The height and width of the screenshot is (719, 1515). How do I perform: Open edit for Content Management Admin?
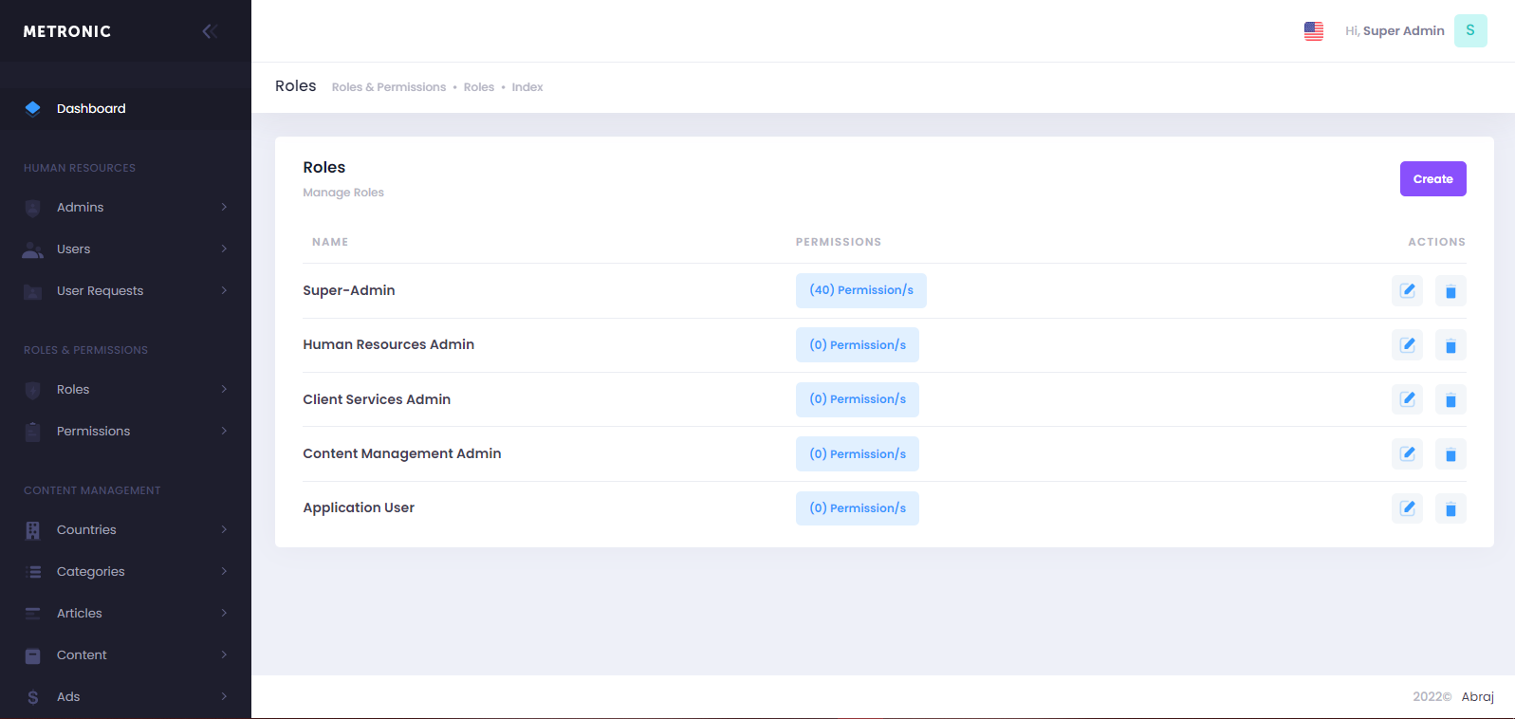(1407, 454)
